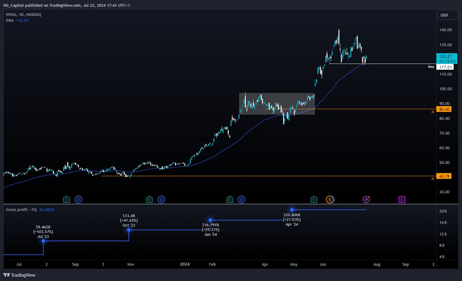Image resolution: width=462 pixels, height=281 pixels.
Task: Select the EMA 116.65 indicator legend
Action: (17, 20)
